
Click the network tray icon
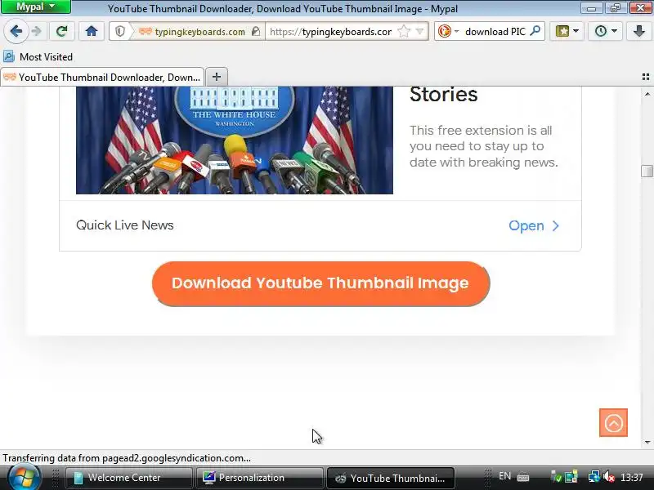[x=594, y=477]
